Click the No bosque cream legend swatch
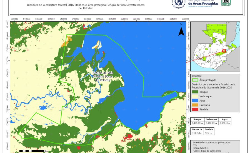Image resolution: width=250 pixels, height=153 pixels. coord(195,96)
